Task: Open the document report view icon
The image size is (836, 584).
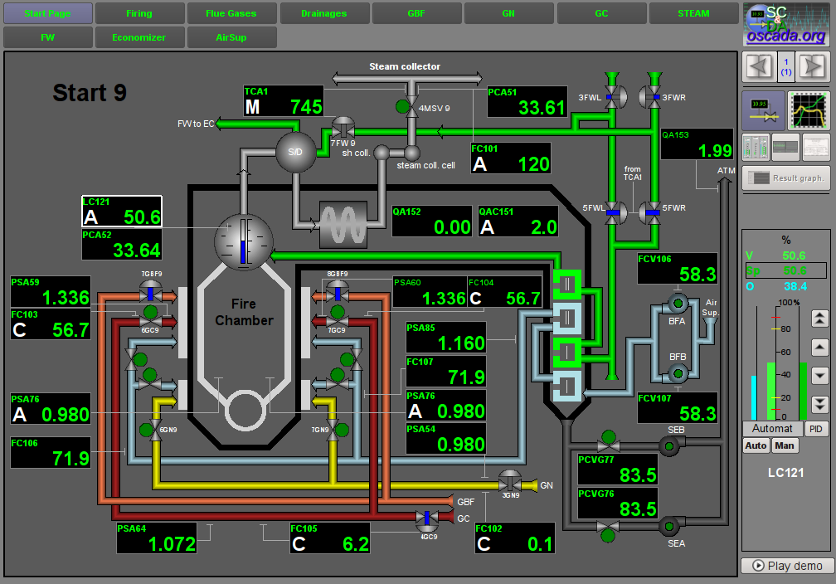Action: coord(816,147)
